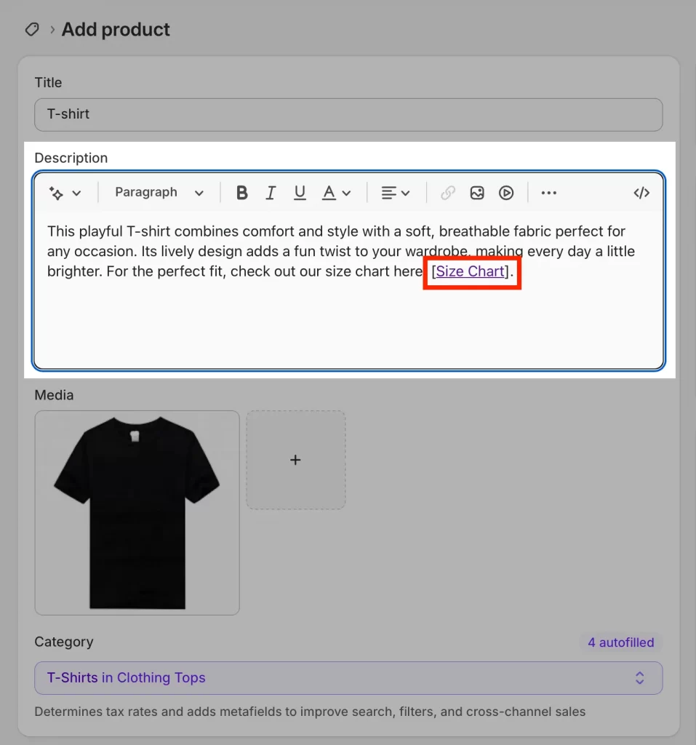Open the text alignment dropdown
The image size is (696, 745).
[395, 192]
